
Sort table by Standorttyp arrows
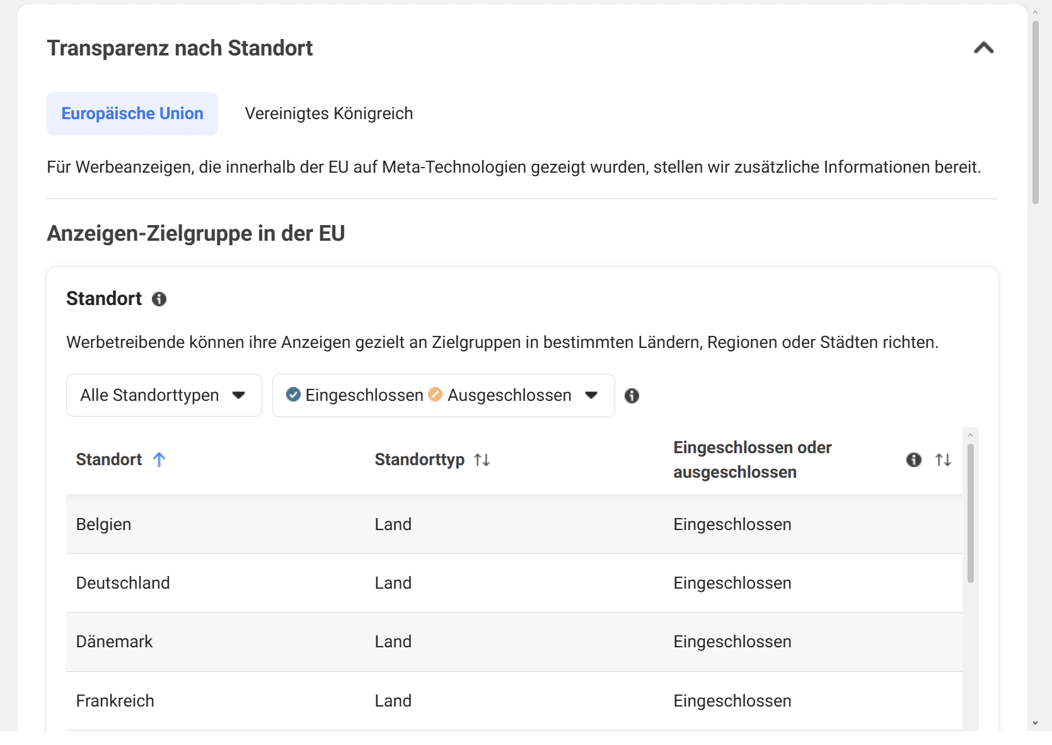coord(482,460)
